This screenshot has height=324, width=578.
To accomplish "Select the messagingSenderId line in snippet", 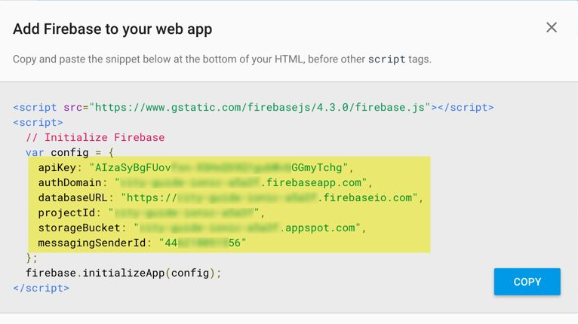I will [x=142, y=243].
